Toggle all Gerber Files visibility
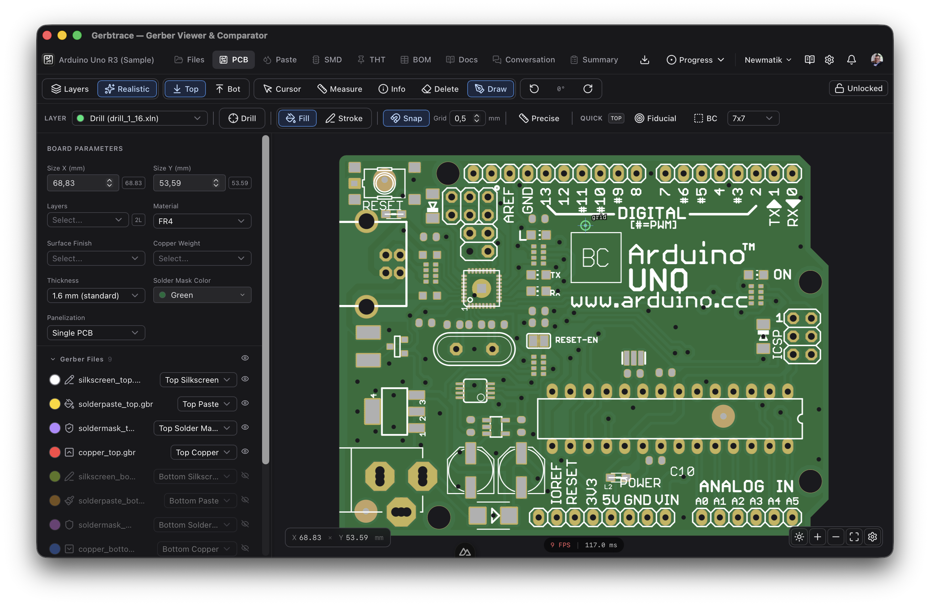The image size is (930, 606). tap(245, 358)
